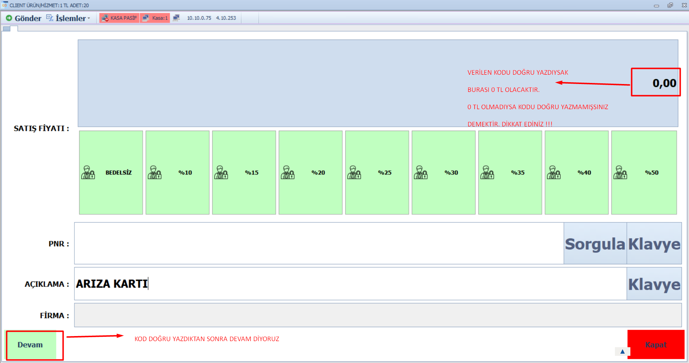The height and width of the screenshot is (363, 689).
Task: Pick the %30 discount option
Action: (x=443, y=173)
